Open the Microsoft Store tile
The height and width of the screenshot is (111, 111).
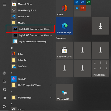[x=65, y=50]
